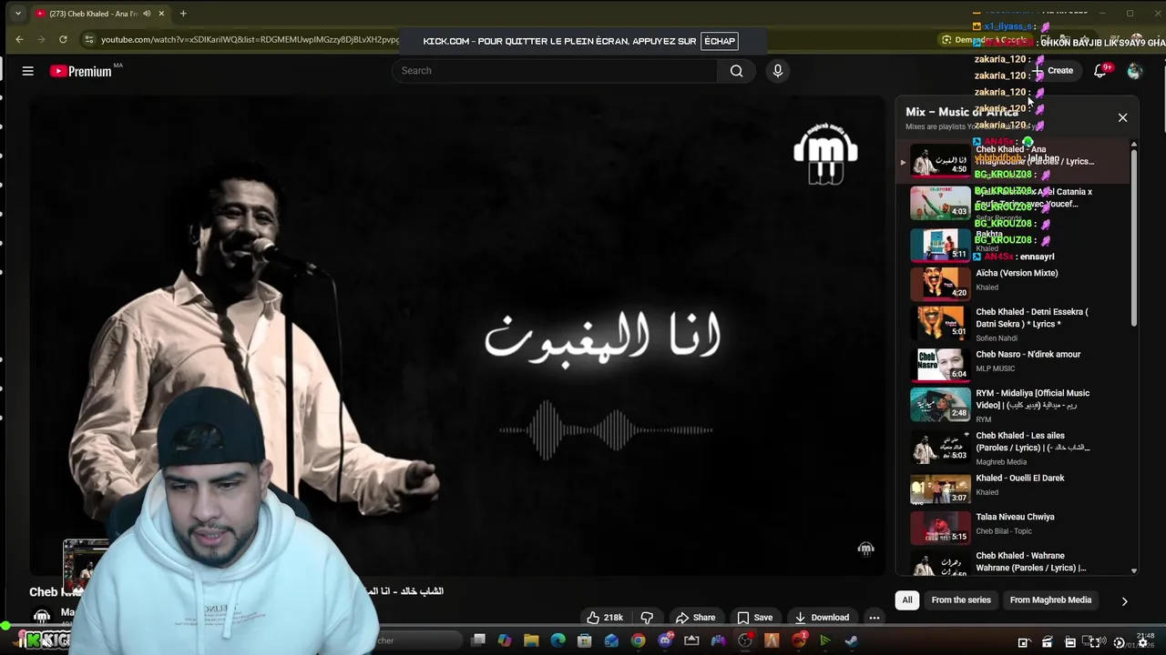This screenshot has width=1166, height=655.
Task: Open Google Chrome from the taskbar
Action: click(x=638, y=641)
